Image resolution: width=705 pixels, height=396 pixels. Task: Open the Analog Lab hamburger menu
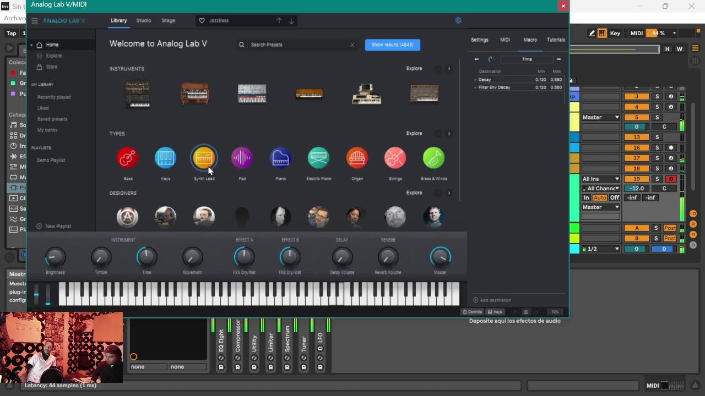[34, 21]
